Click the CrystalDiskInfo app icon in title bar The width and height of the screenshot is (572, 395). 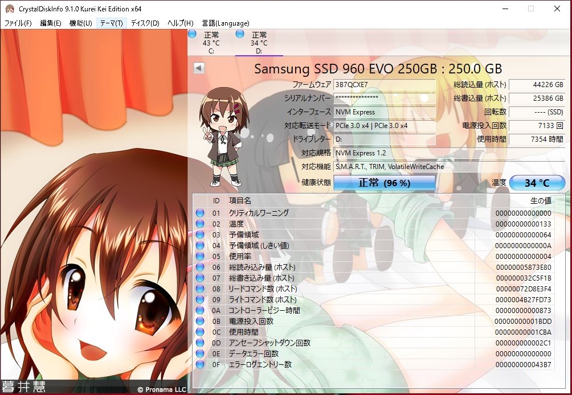(10, 9)
